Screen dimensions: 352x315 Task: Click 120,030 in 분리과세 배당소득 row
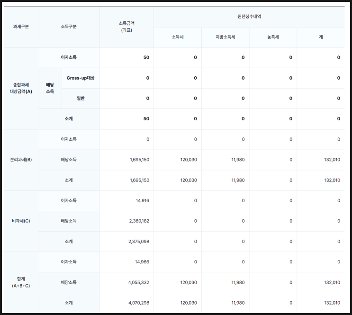[189, 160]
